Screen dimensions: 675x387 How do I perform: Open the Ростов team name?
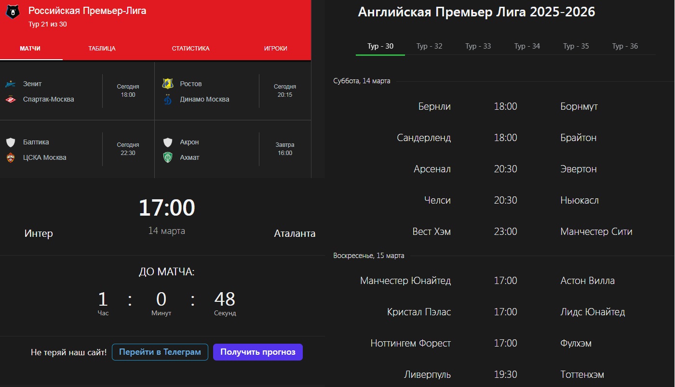click(x=191, y=84)
